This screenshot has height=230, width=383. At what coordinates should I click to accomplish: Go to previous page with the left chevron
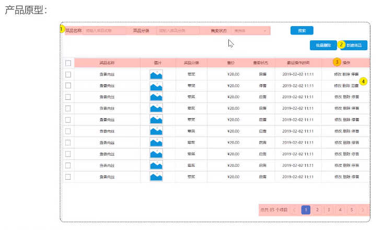tap(294, 210)
